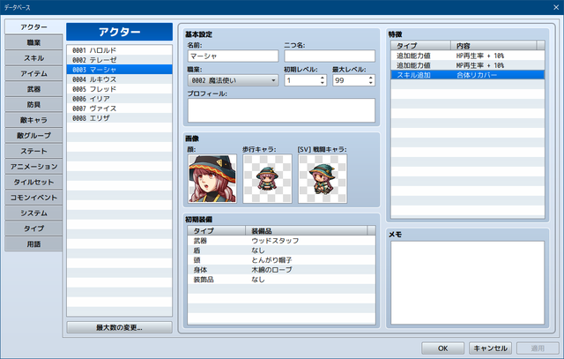The height and width of the screenshot is (359, 564).
Task: Open the コモンイベント tab
Action: point(33,198)
